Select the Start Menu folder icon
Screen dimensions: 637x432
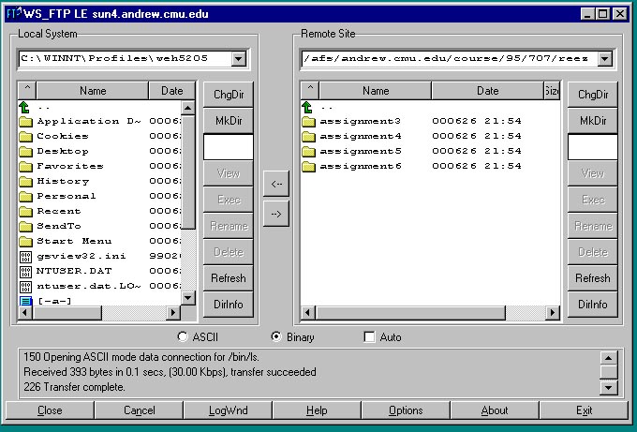(x=25, y=241)
